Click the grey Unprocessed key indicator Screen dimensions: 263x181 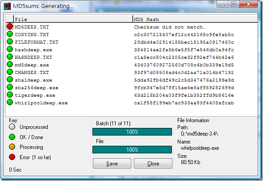coord(12,127)
